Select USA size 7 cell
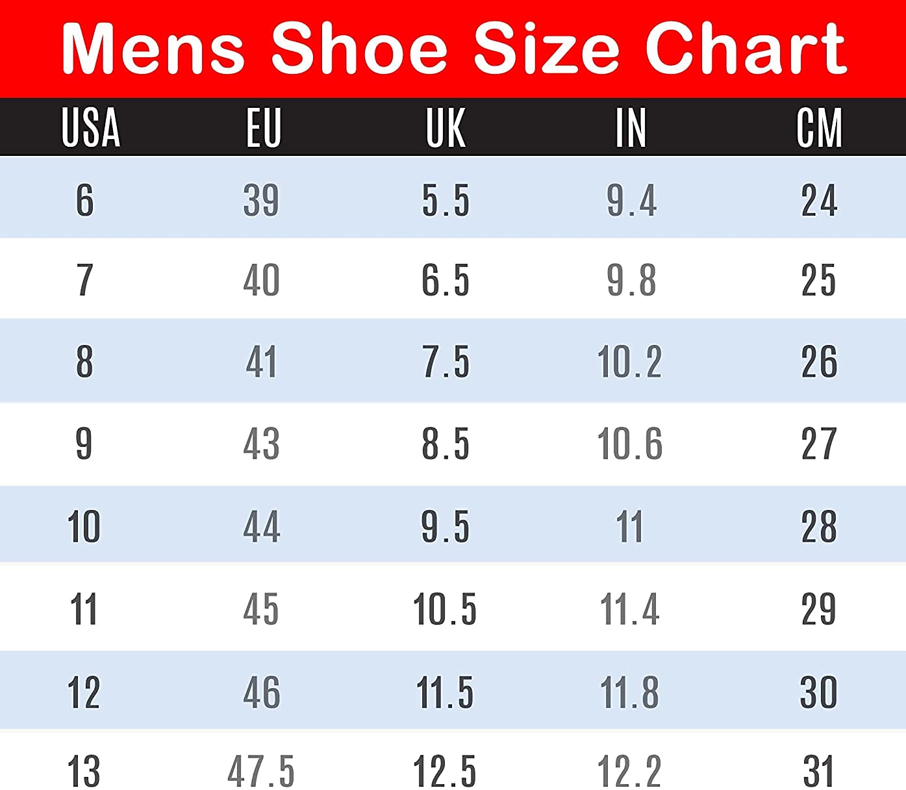Viewport: 906px width, 790px height. (84, 281)
